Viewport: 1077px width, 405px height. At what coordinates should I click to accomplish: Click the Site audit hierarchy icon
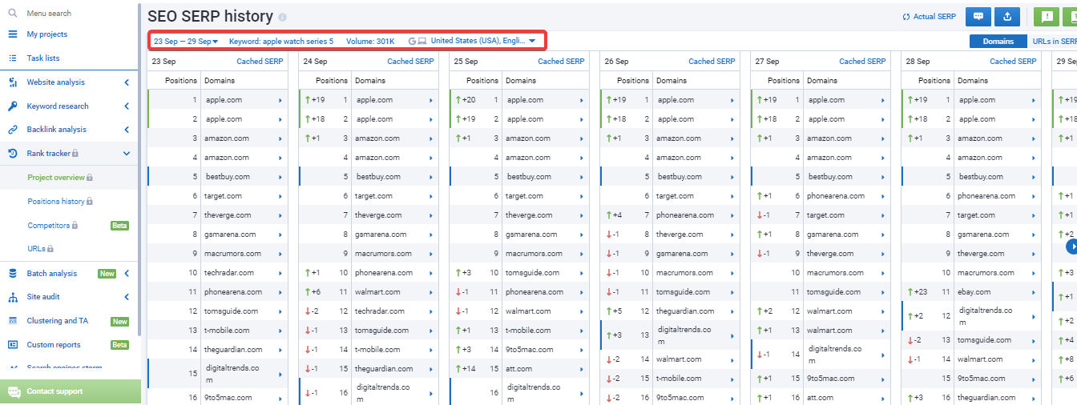click(x=12, y=297)
